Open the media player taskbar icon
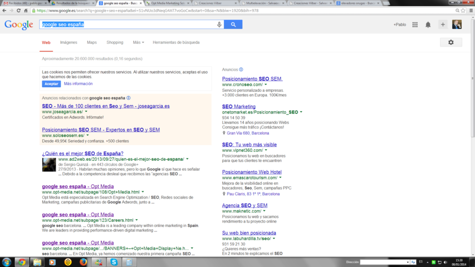 coord(52,262)
